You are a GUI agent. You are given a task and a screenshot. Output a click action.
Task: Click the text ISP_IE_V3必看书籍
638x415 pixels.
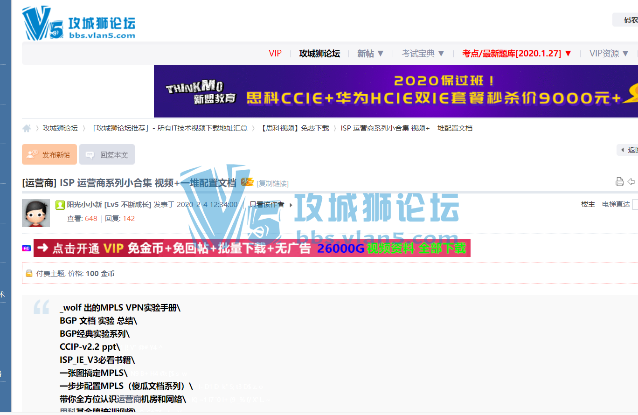pyautogui.click(x=97, y=360)
